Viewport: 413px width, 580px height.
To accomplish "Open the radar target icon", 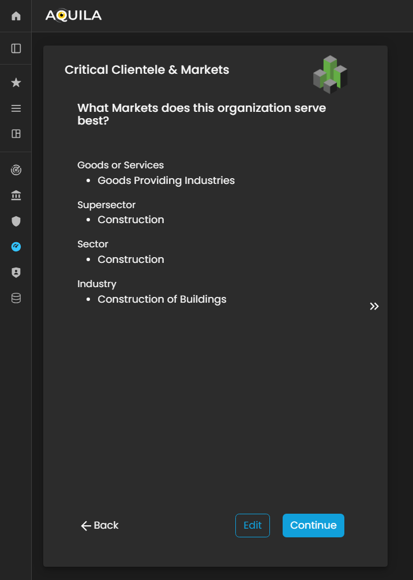I will coord(16,170).
